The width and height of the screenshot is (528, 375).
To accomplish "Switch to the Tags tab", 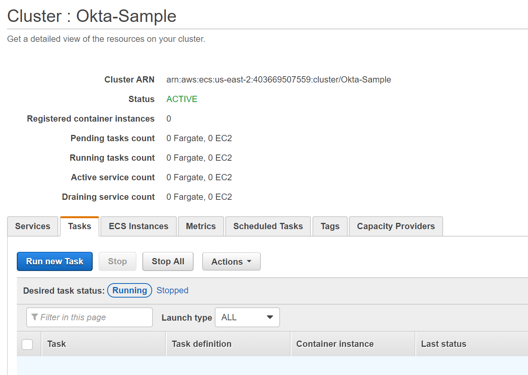I will tap(330, 226).
